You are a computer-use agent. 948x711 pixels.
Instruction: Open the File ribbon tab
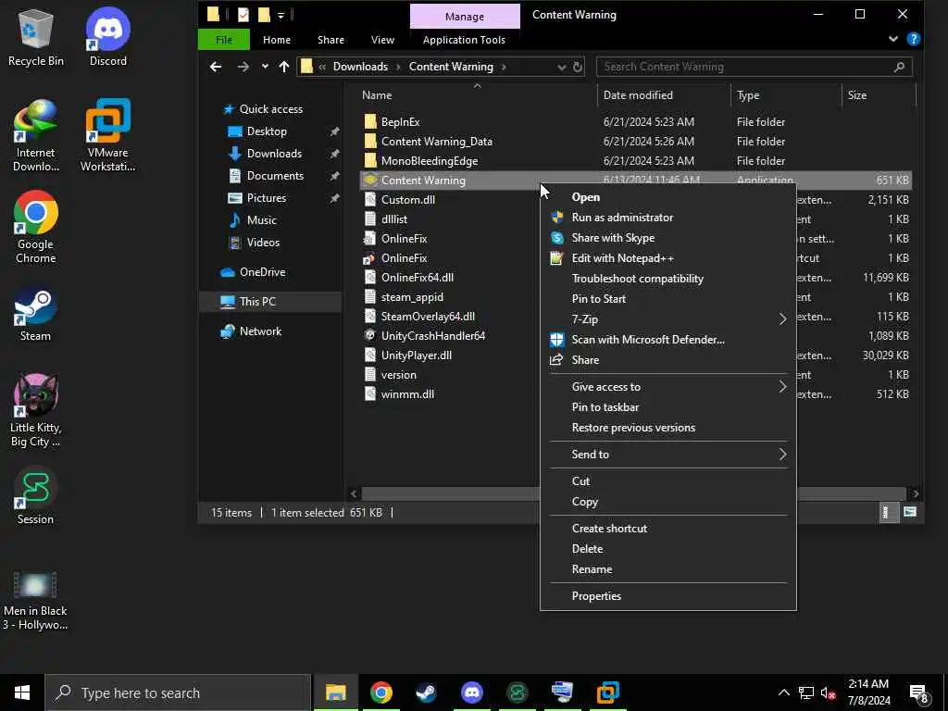(224, 40)
